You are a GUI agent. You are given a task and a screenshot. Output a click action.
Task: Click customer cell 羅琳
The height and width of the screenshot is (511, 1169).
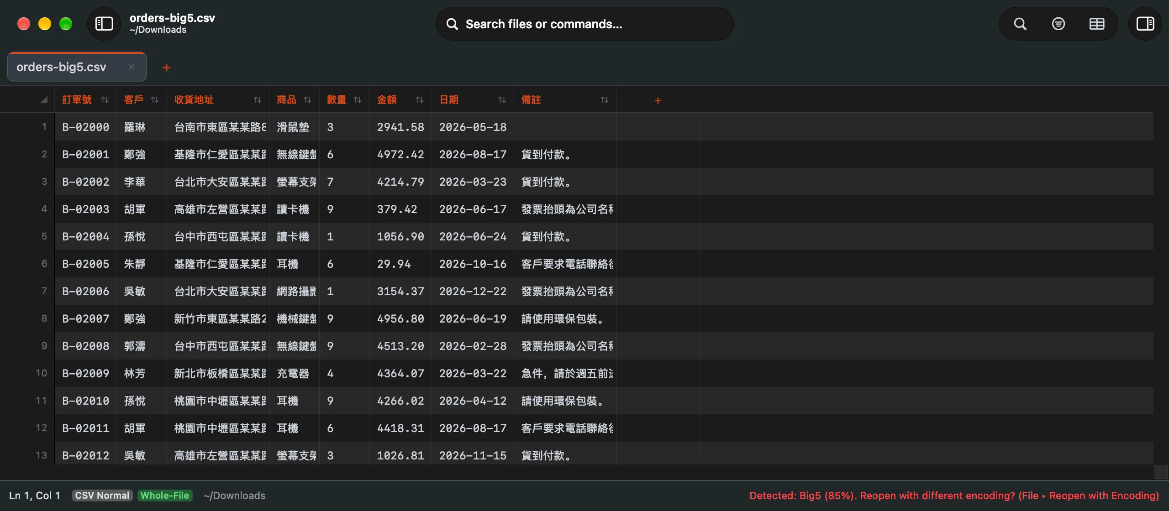click(x=142, y=127)
